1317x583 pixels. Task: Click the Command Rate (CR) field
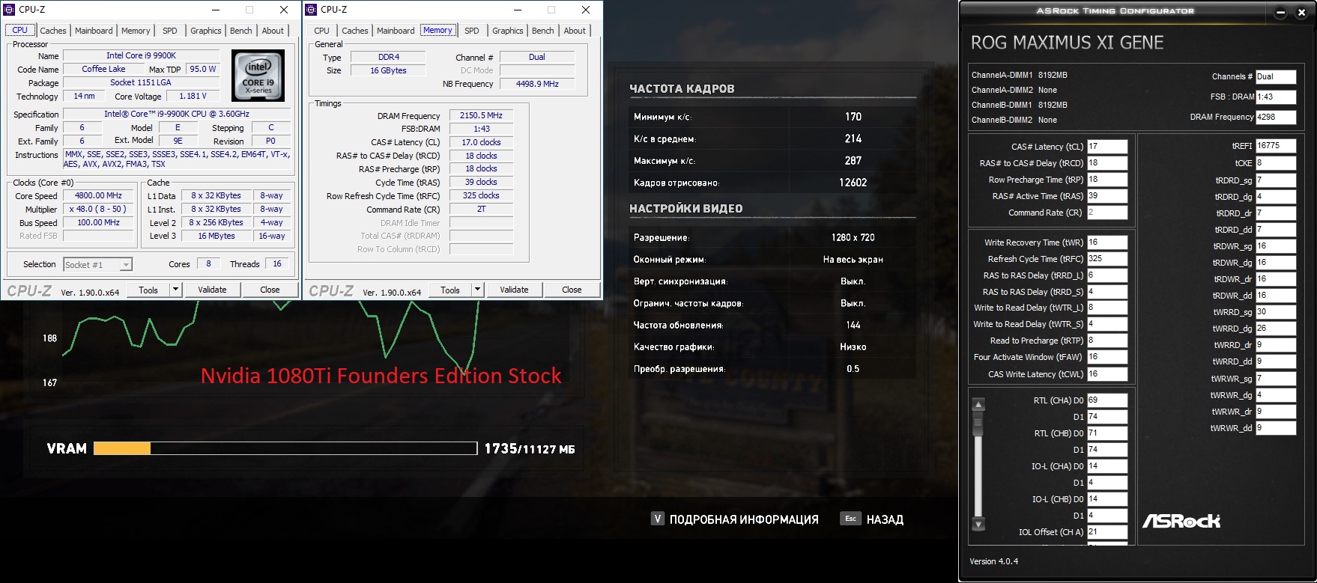click(x=1107, y=213)
